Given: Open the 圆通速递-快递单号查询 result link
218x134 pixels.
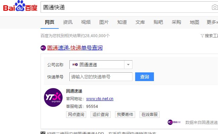Looking at the screenshot, I should (75, 48).
